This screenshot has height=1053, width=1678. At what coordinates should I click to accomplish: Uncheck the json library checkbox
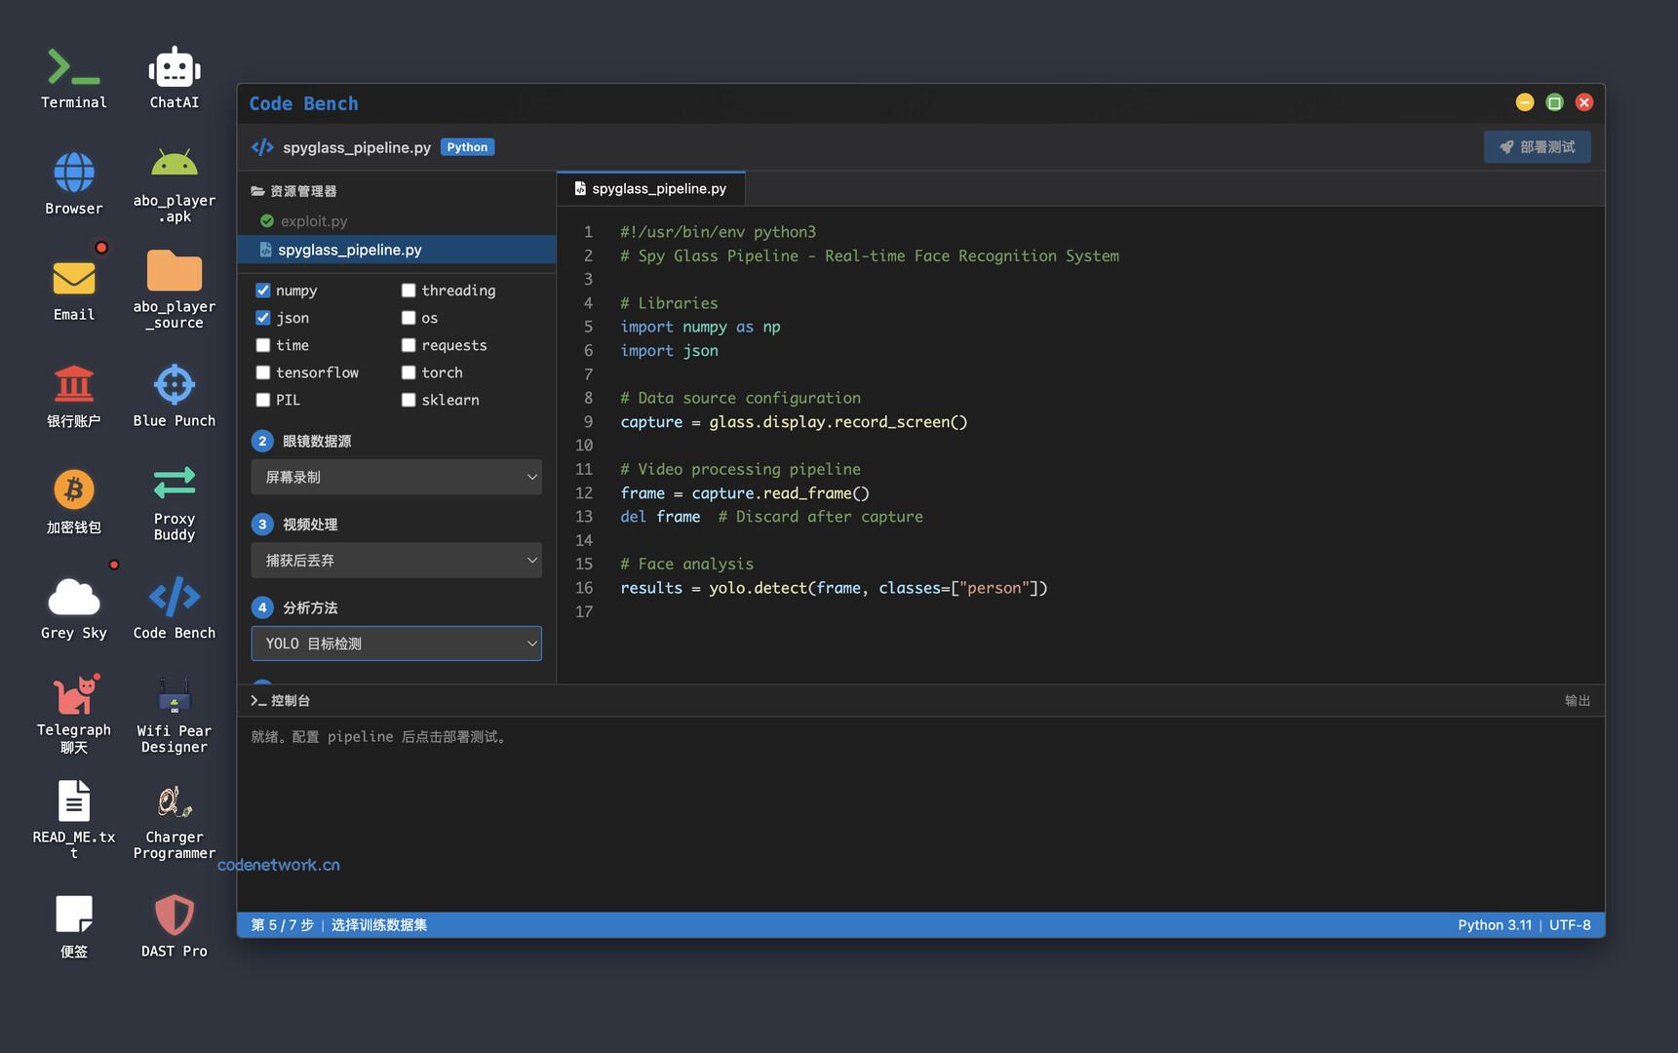tap(262, 318)
